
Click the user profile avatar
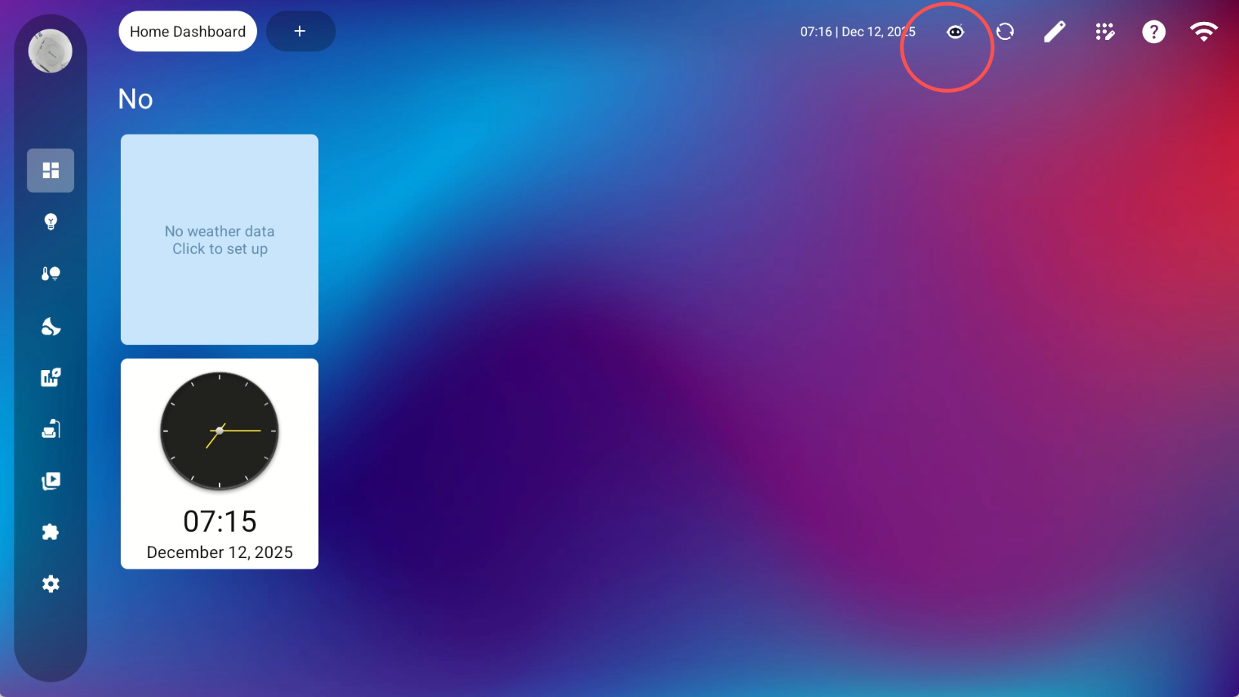(51, 51)
